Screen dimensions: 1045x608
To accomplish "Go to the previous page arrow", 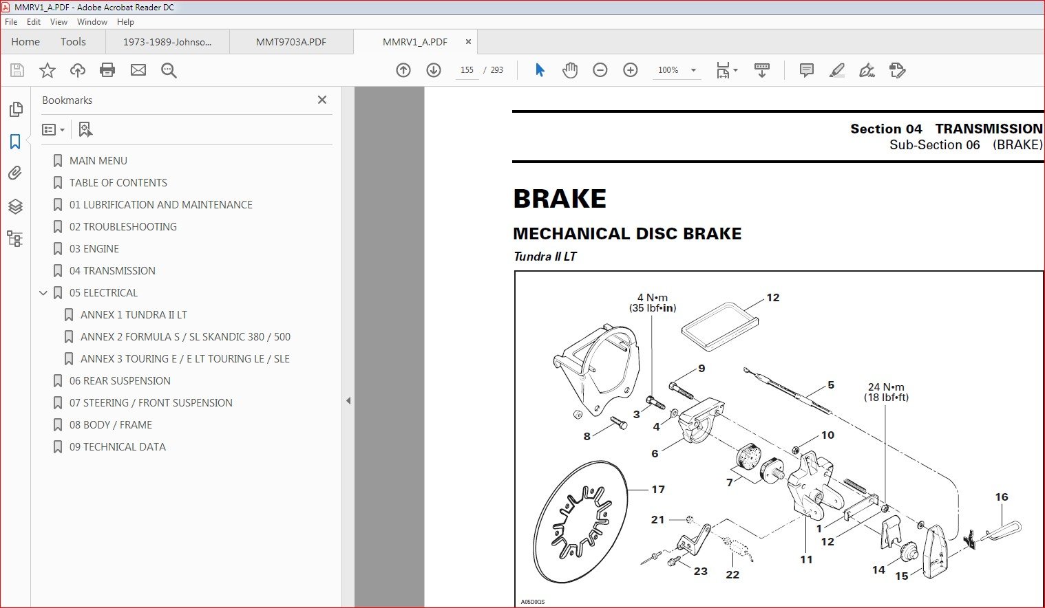I will [403, 70].
